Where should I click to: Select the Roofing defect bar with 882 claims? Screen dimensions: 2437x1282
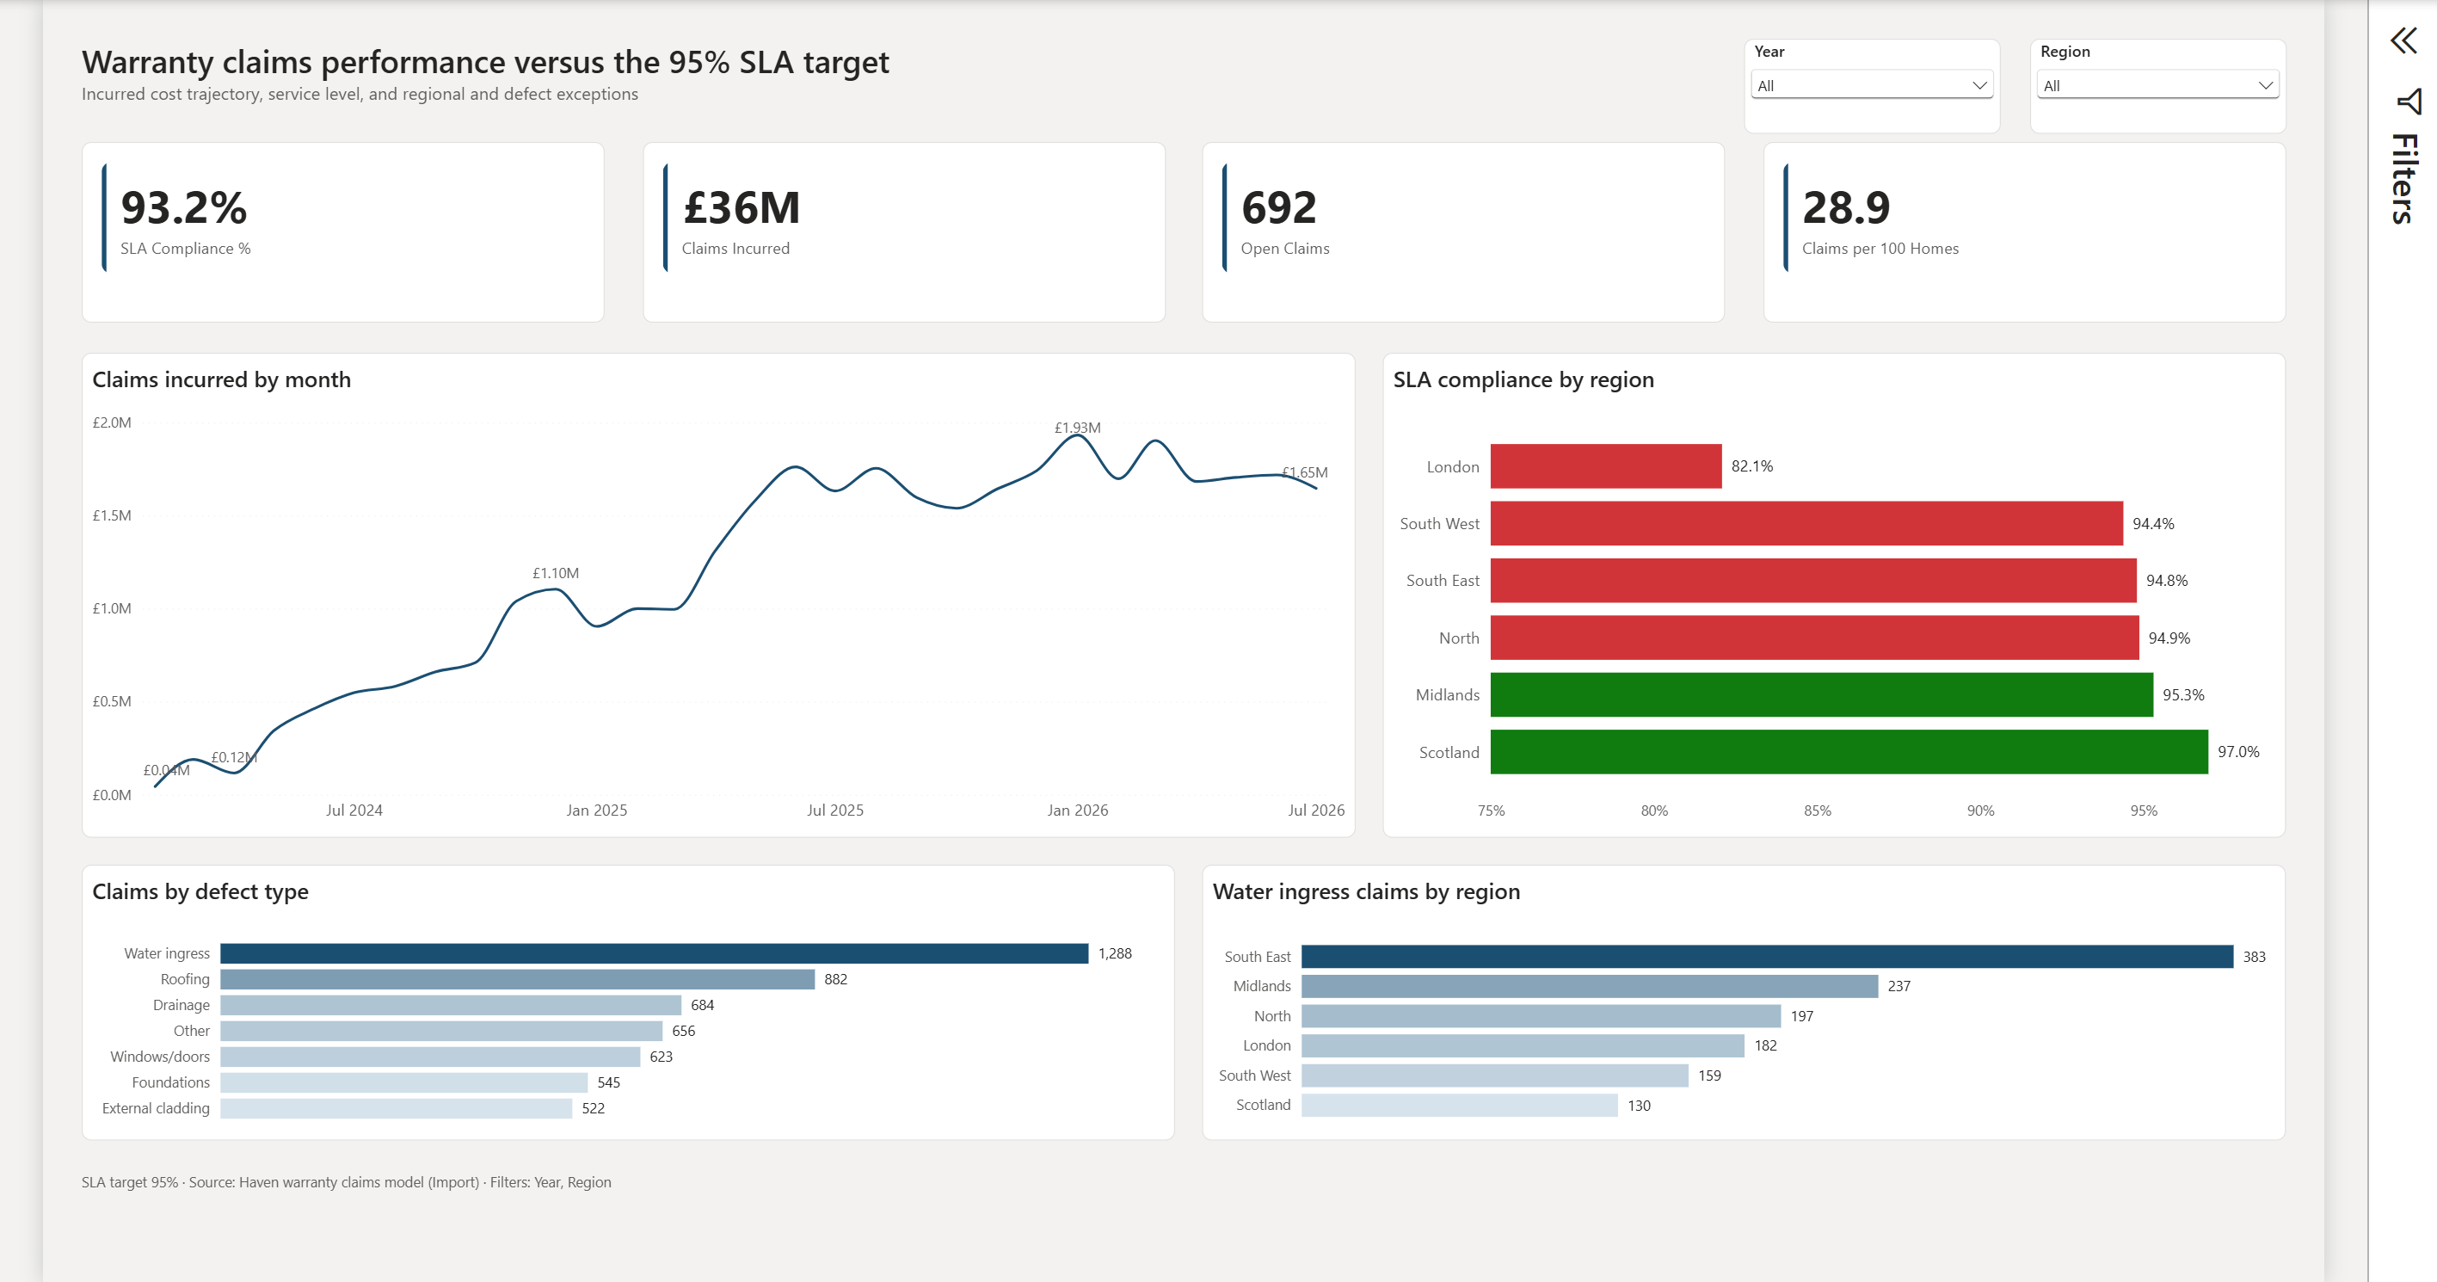tap(518, 979)
